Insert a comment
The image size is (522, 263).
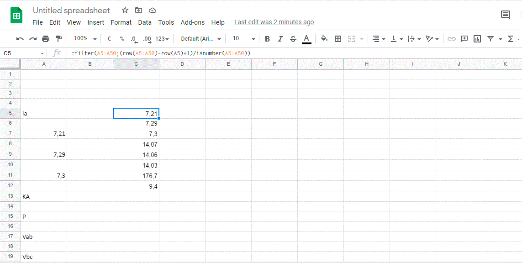(x=464, y=39)
